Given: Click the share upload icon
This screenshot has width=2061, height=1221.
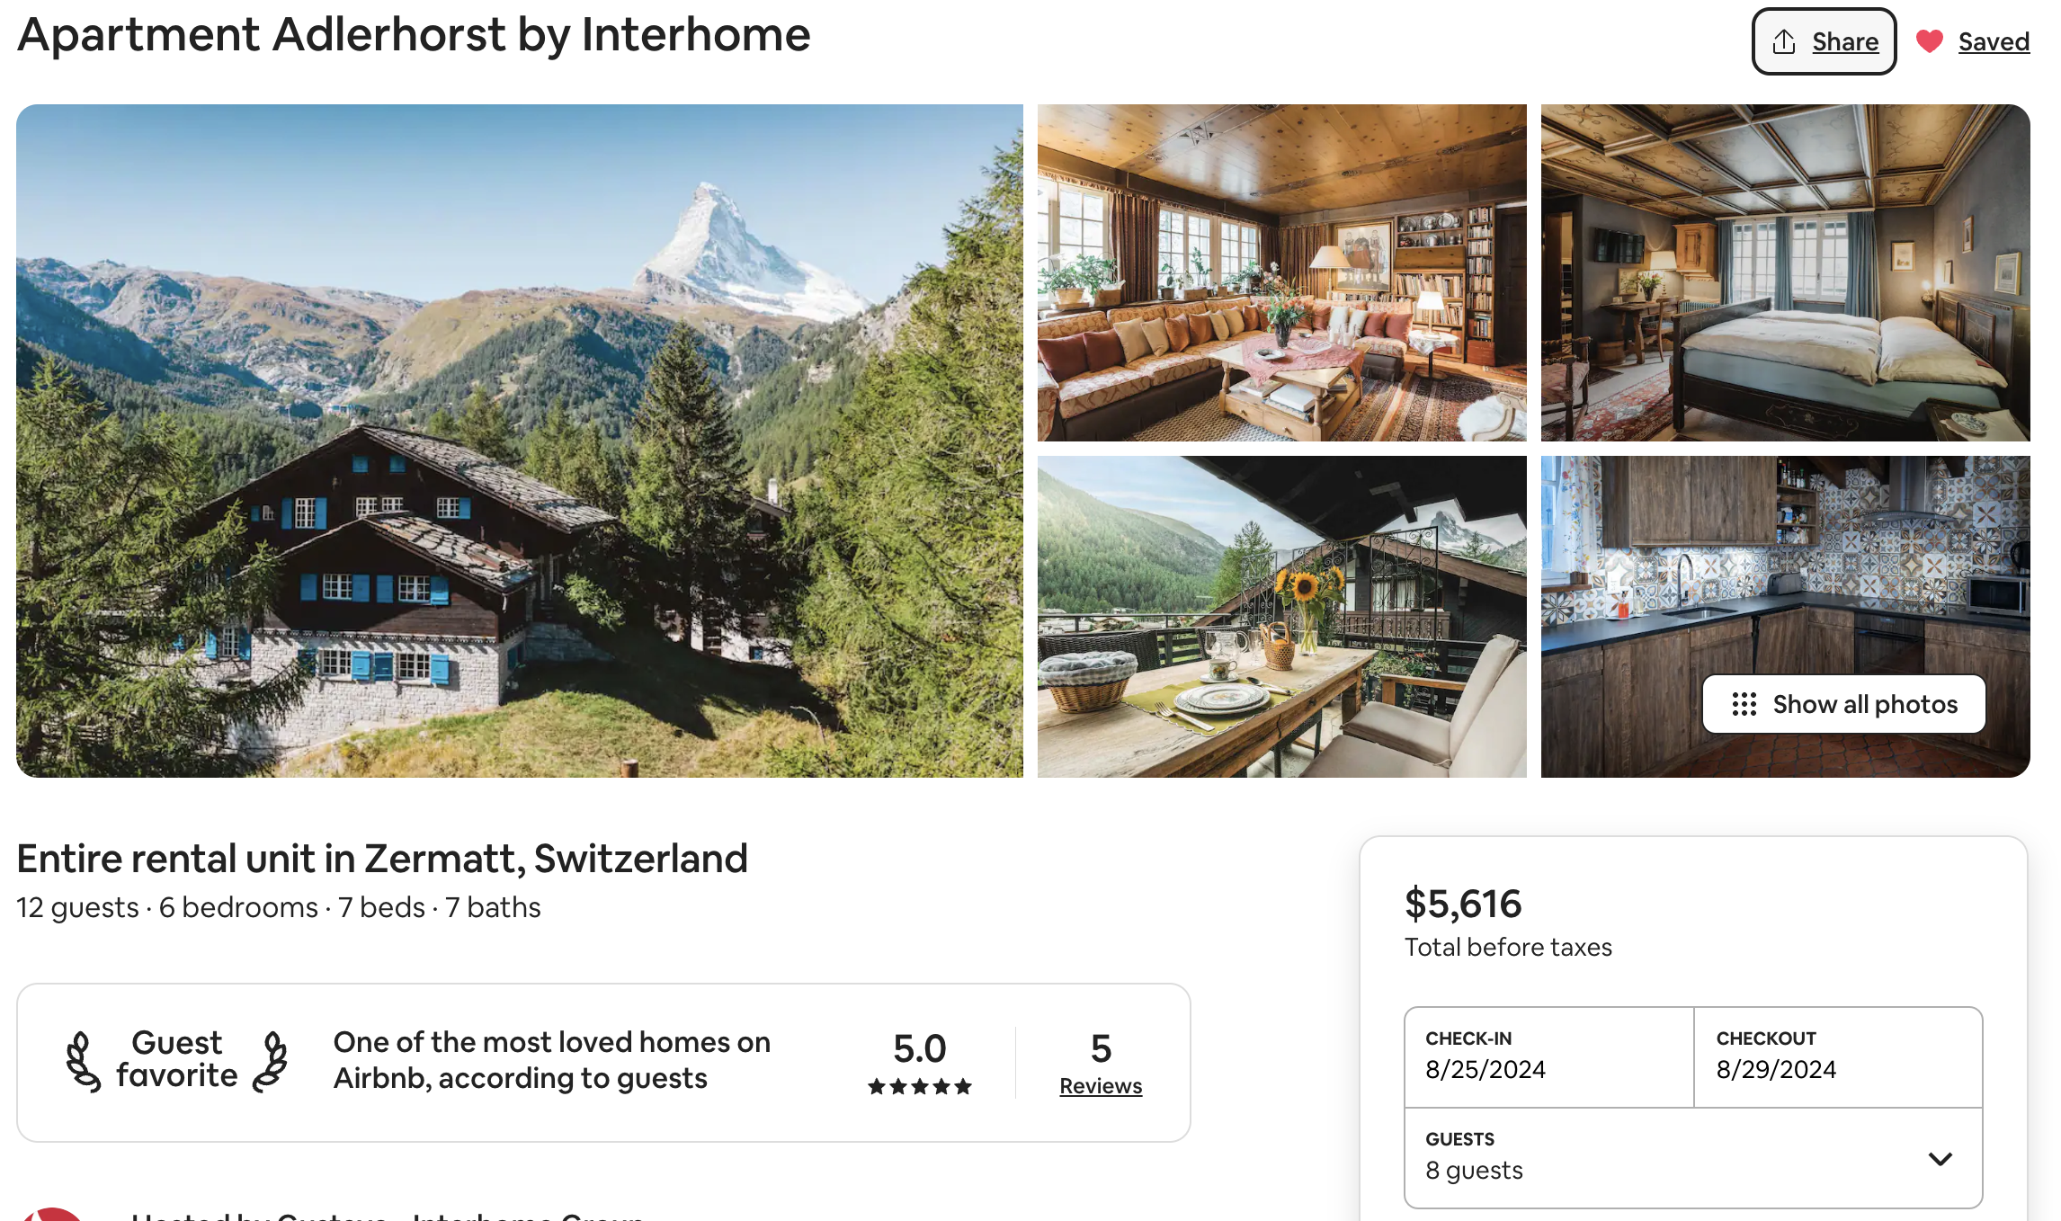Looking at the screenshot, I should (1784, 42).
